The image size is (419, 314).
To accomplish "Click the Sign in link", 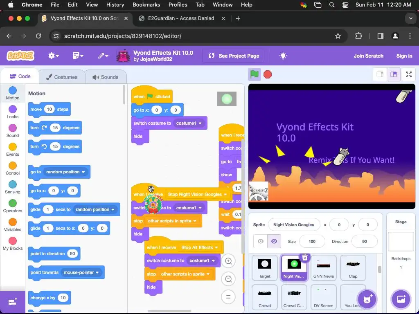I will coord(404,56).
